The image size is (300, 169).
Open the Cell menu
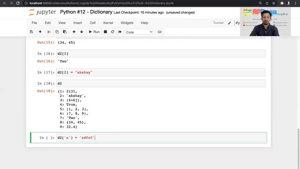tap(93, 23)
